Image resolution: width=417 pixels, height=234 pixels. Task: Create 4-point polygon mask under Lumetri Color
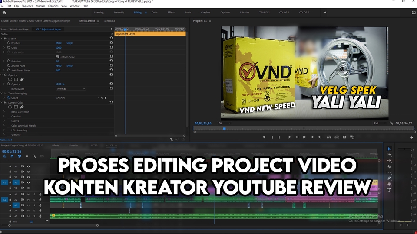16,107
